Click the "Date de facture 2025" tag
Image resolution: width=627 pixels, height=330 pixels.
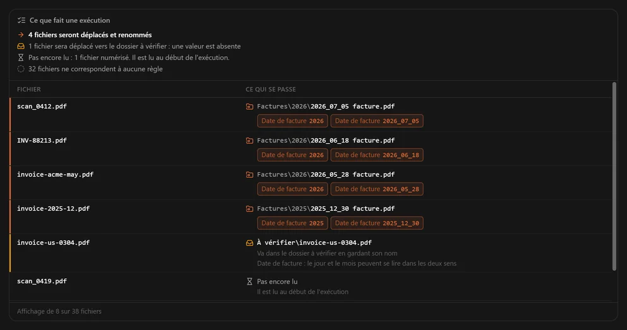coord(292,223)
